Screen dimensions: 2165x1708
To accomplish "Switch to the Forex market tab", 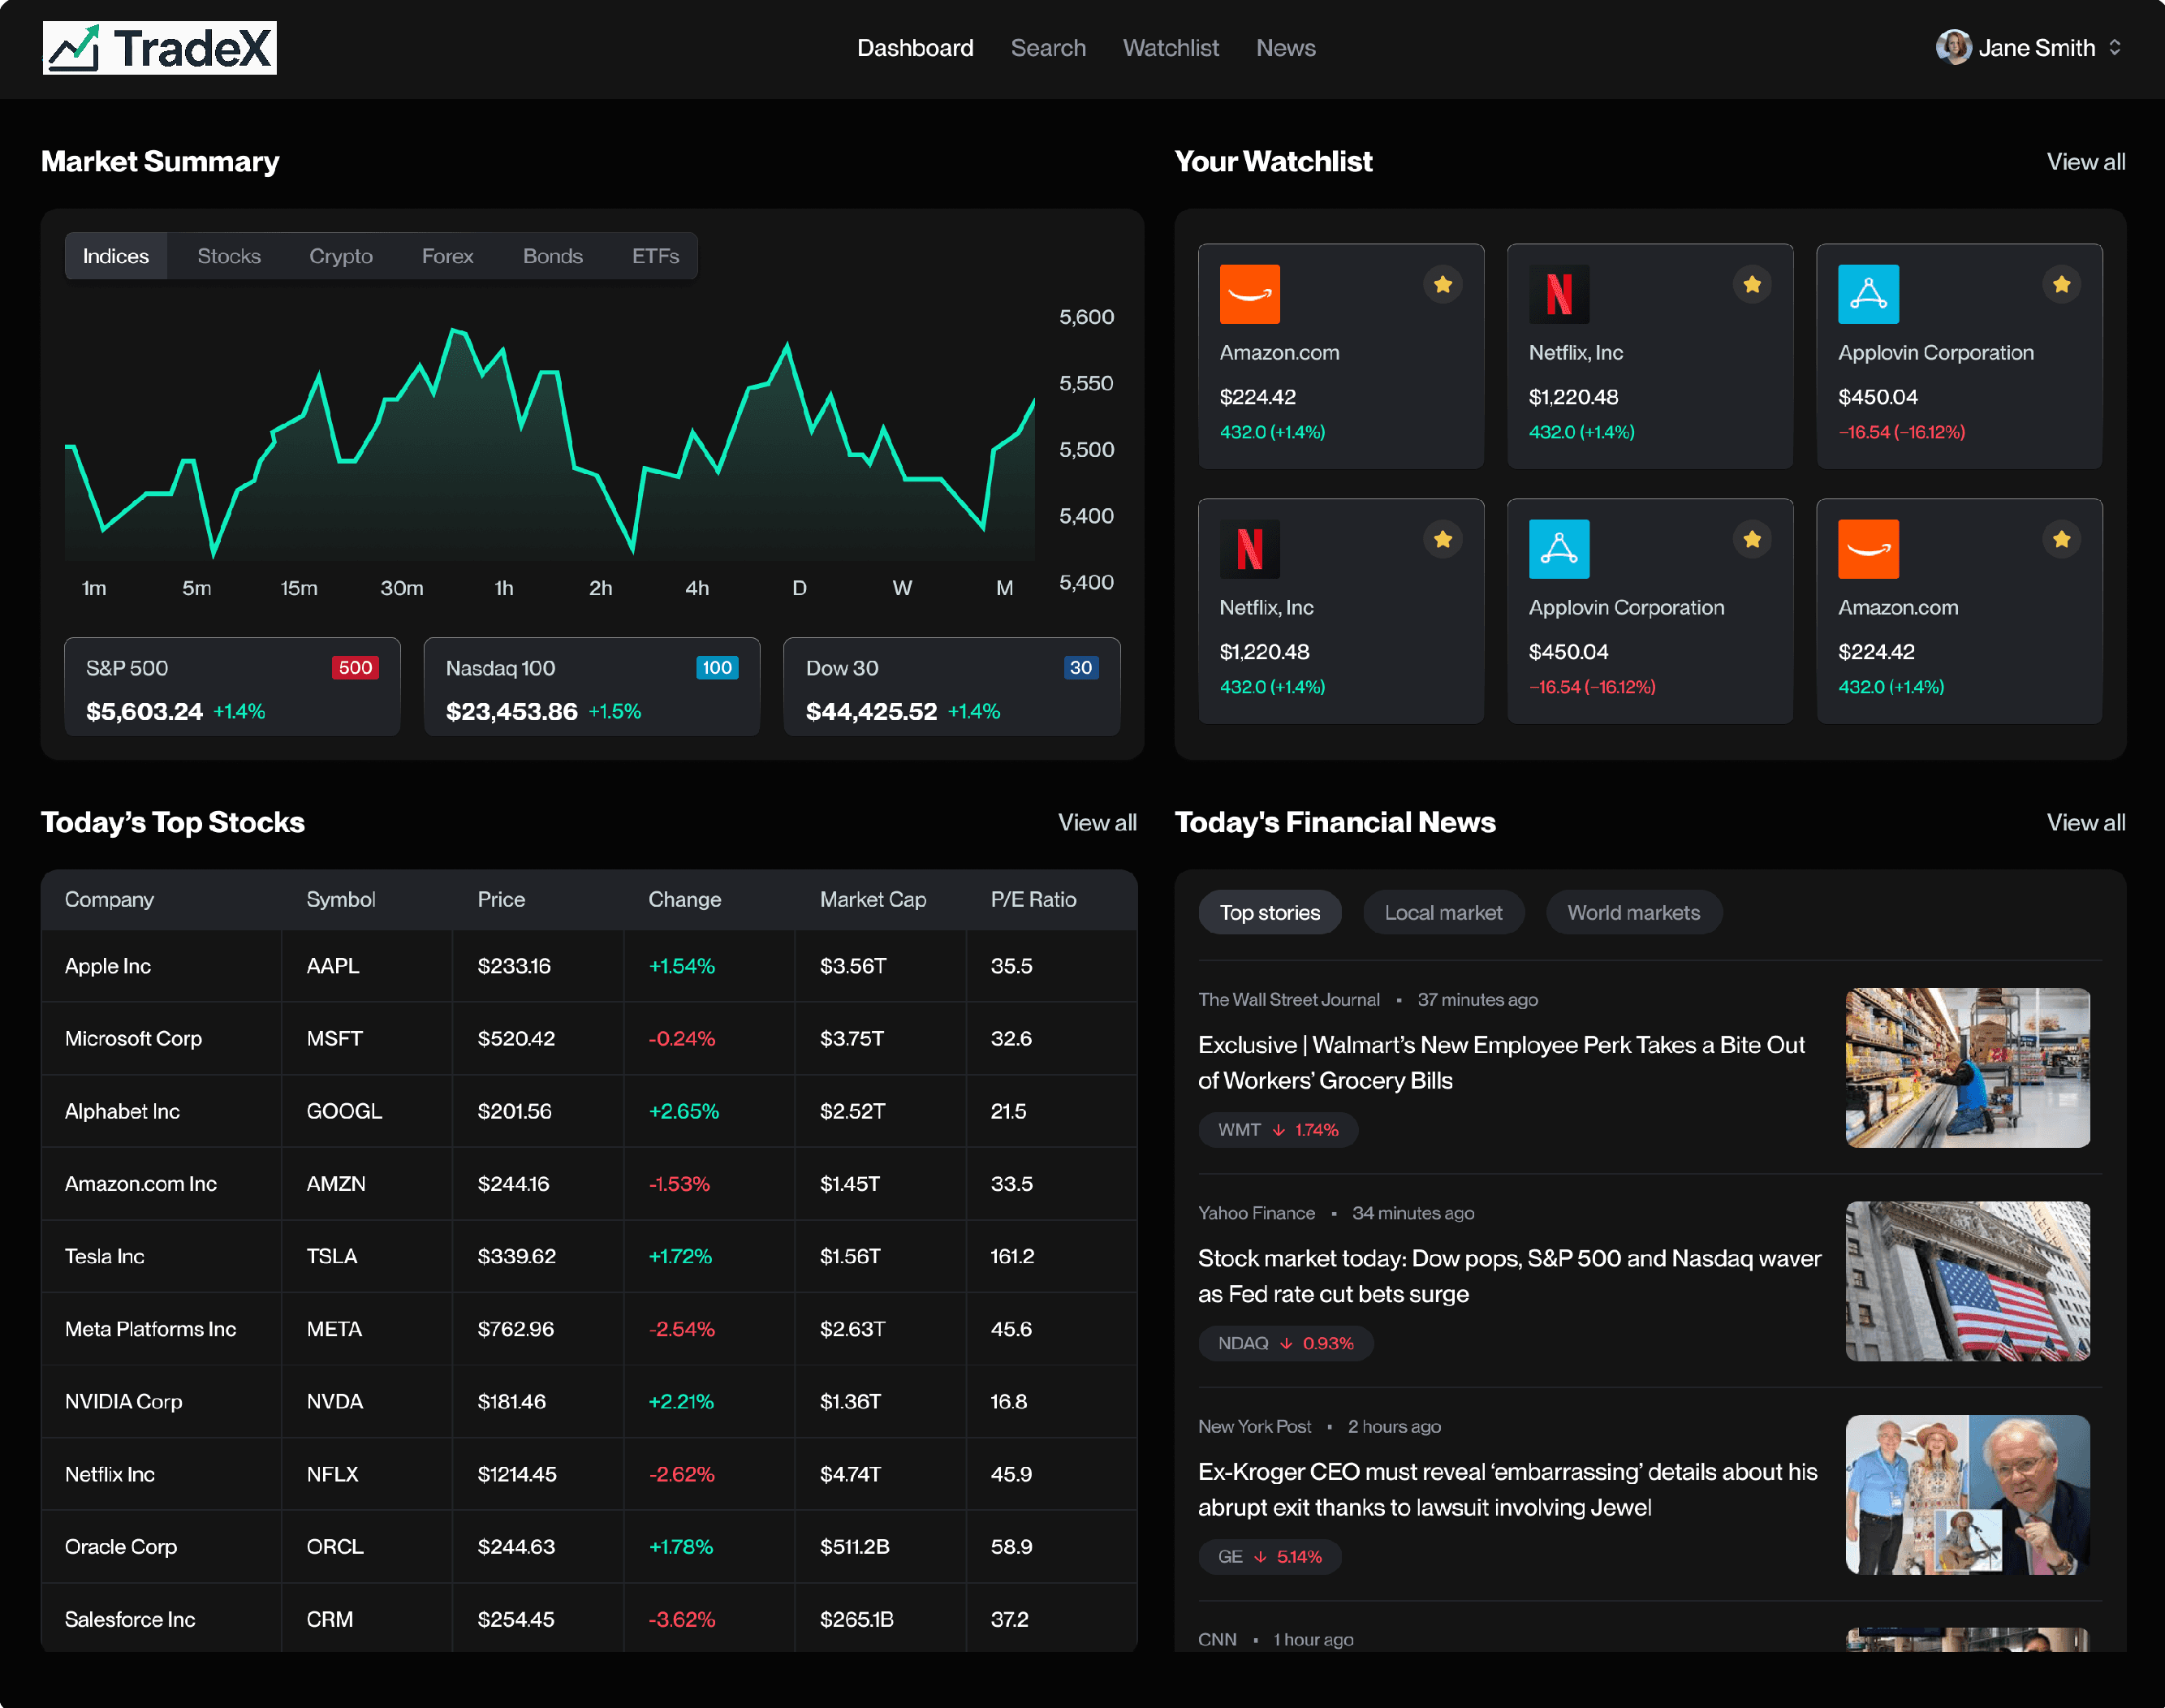I will tap(447, 256).
